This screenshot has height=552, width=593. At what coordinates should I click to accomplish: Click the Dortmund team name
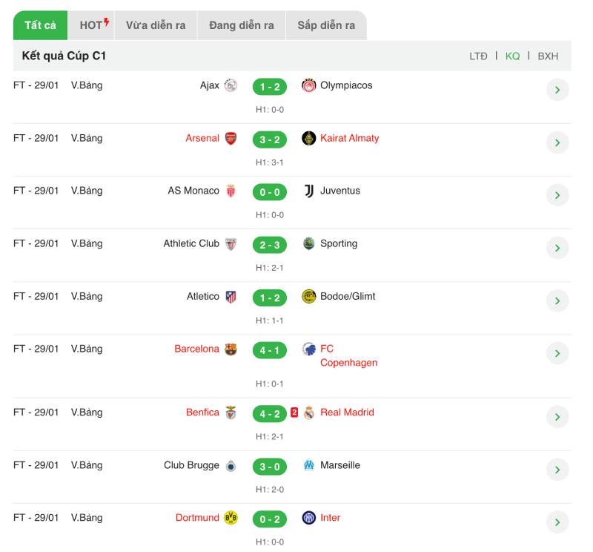click(x=197, y=518)
